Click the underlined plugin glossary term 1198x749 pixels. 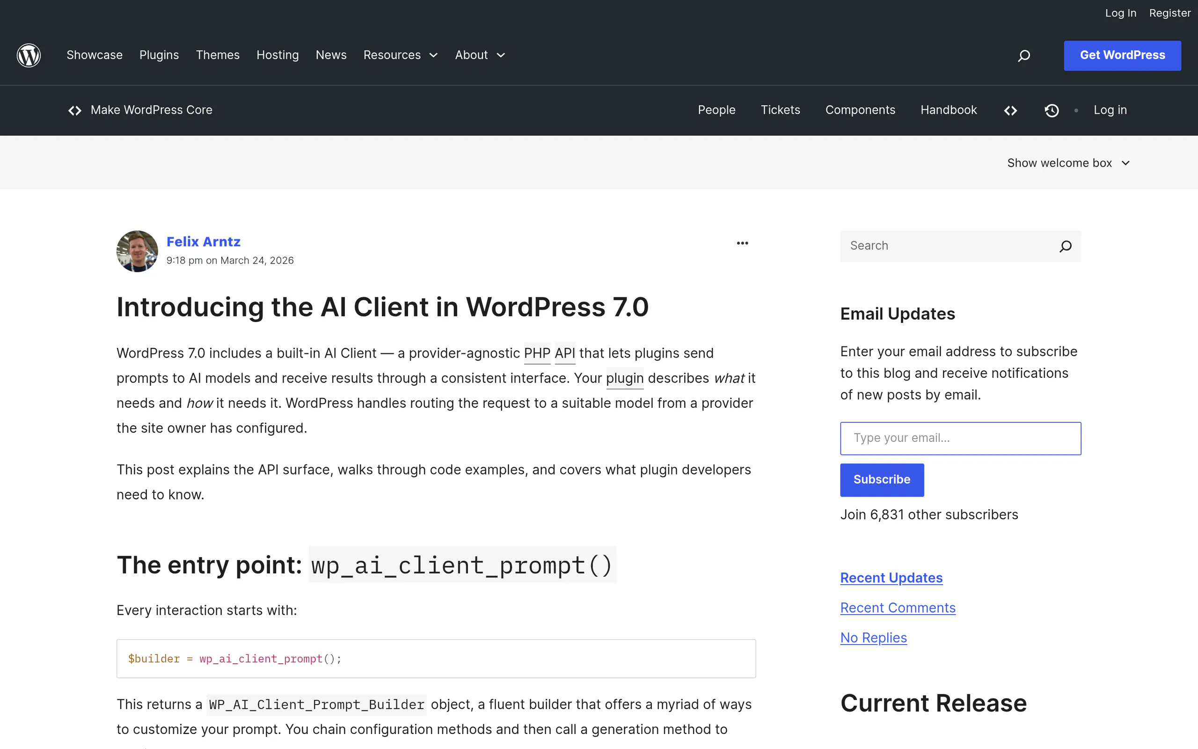pos(625,378)
